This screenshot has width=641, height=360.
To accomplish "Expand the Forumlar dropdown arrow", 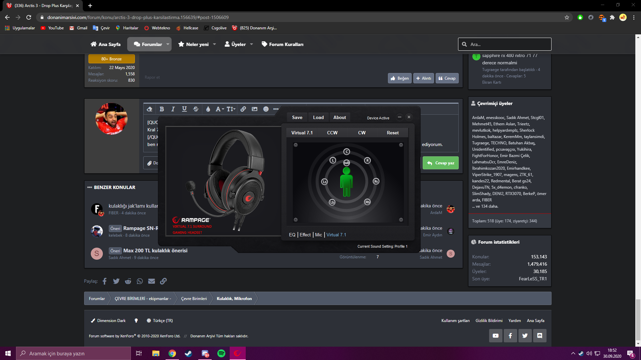I will point(168,44).
